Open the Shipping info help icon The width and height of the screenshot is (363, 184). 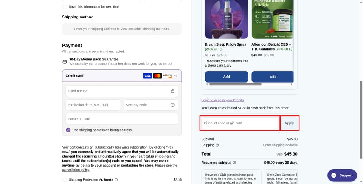coord(217,145)
